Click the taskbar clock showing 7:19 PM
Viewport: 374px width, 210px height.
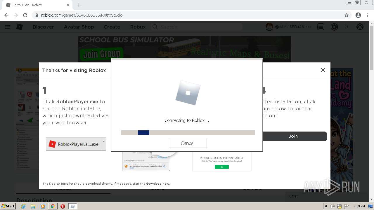point(359,206)
